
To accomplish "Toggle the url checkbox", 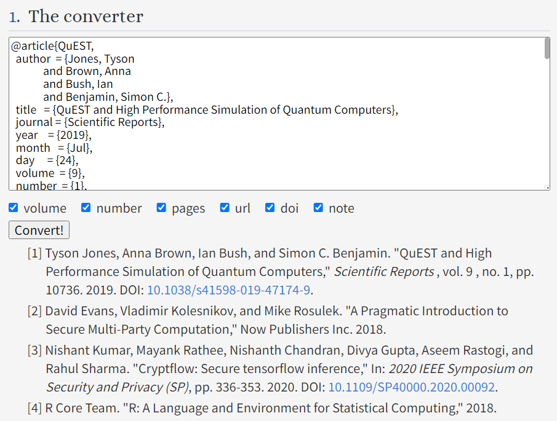I will click(x=225, y=208).
